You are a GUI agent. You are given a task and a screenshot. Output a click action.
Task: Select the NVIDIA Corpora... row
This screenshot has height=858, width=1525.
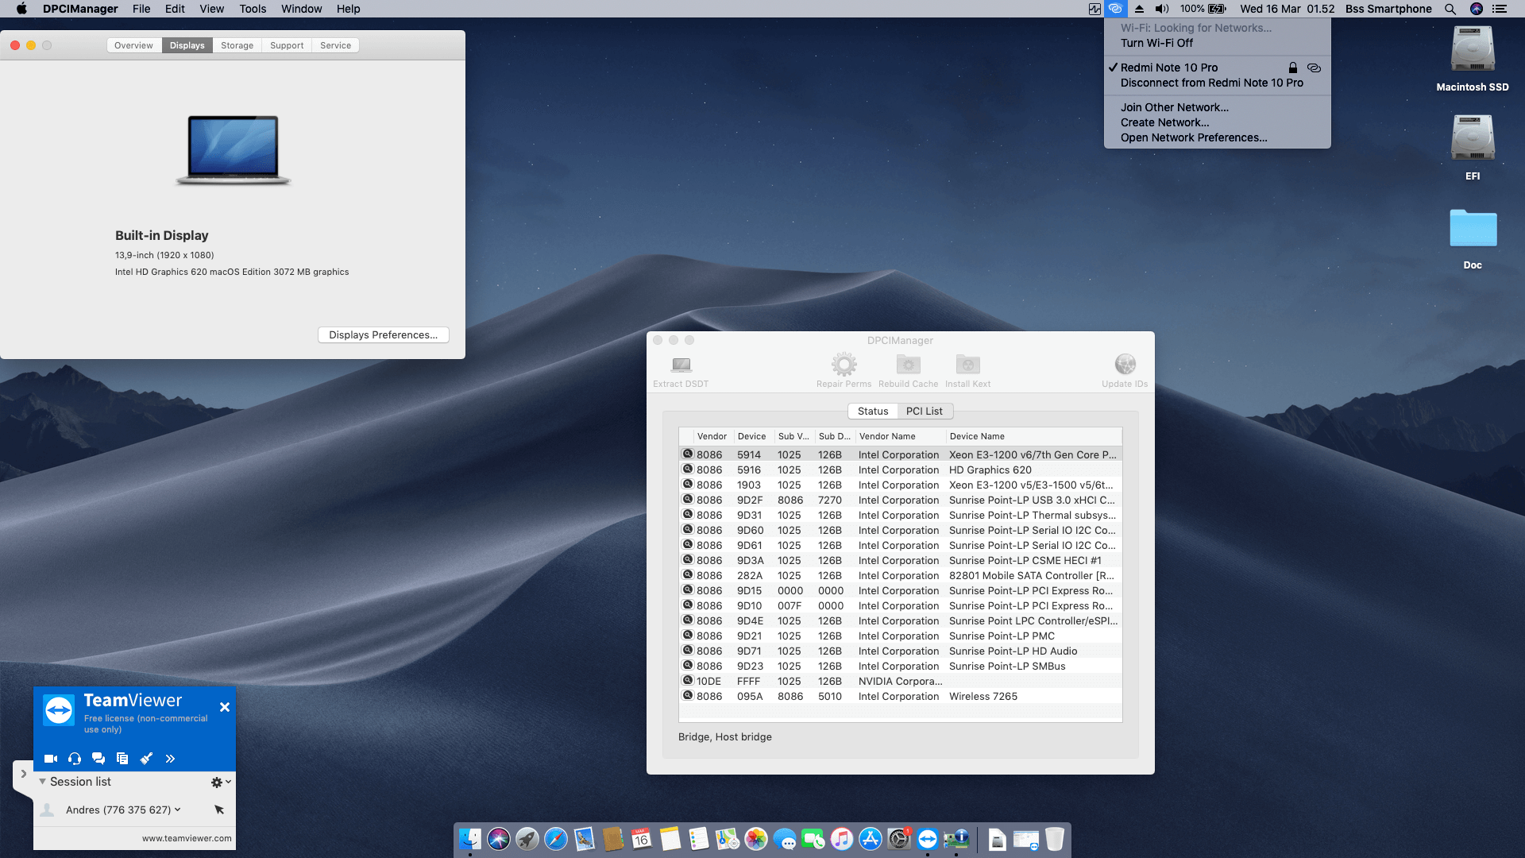tap(900, 681)
